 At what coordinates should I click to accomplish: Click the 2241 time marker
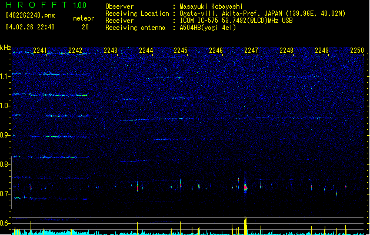40,51
